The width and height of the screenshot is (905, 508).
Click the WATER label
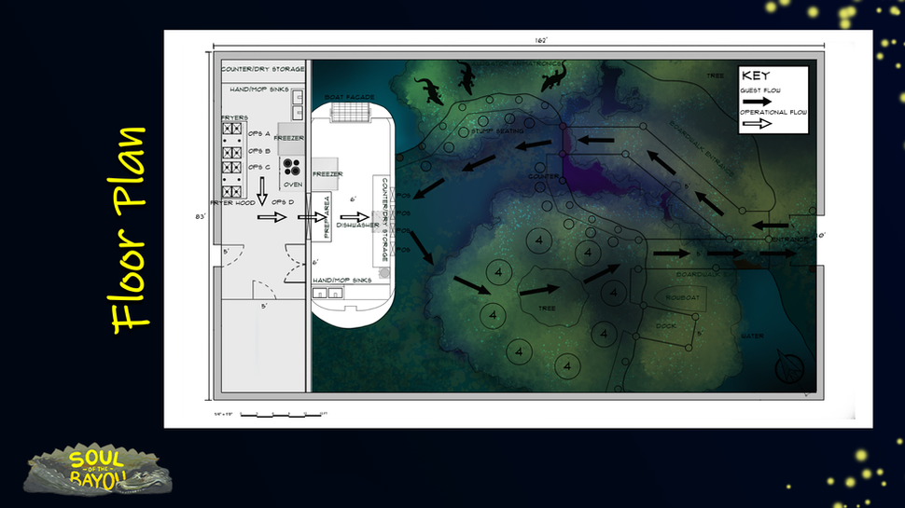click(x=753, y=336)
